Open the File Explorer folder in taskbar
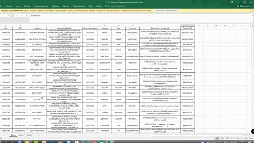The width and height of the screenshot is (254, 143). 27,142
